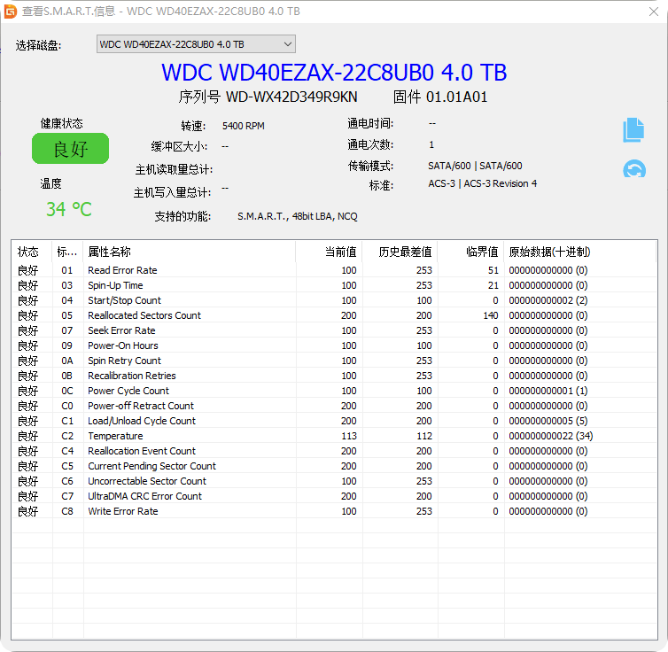Select the Spin-Up Time row
The image size is (668, 652).
(x=334, y=285)
